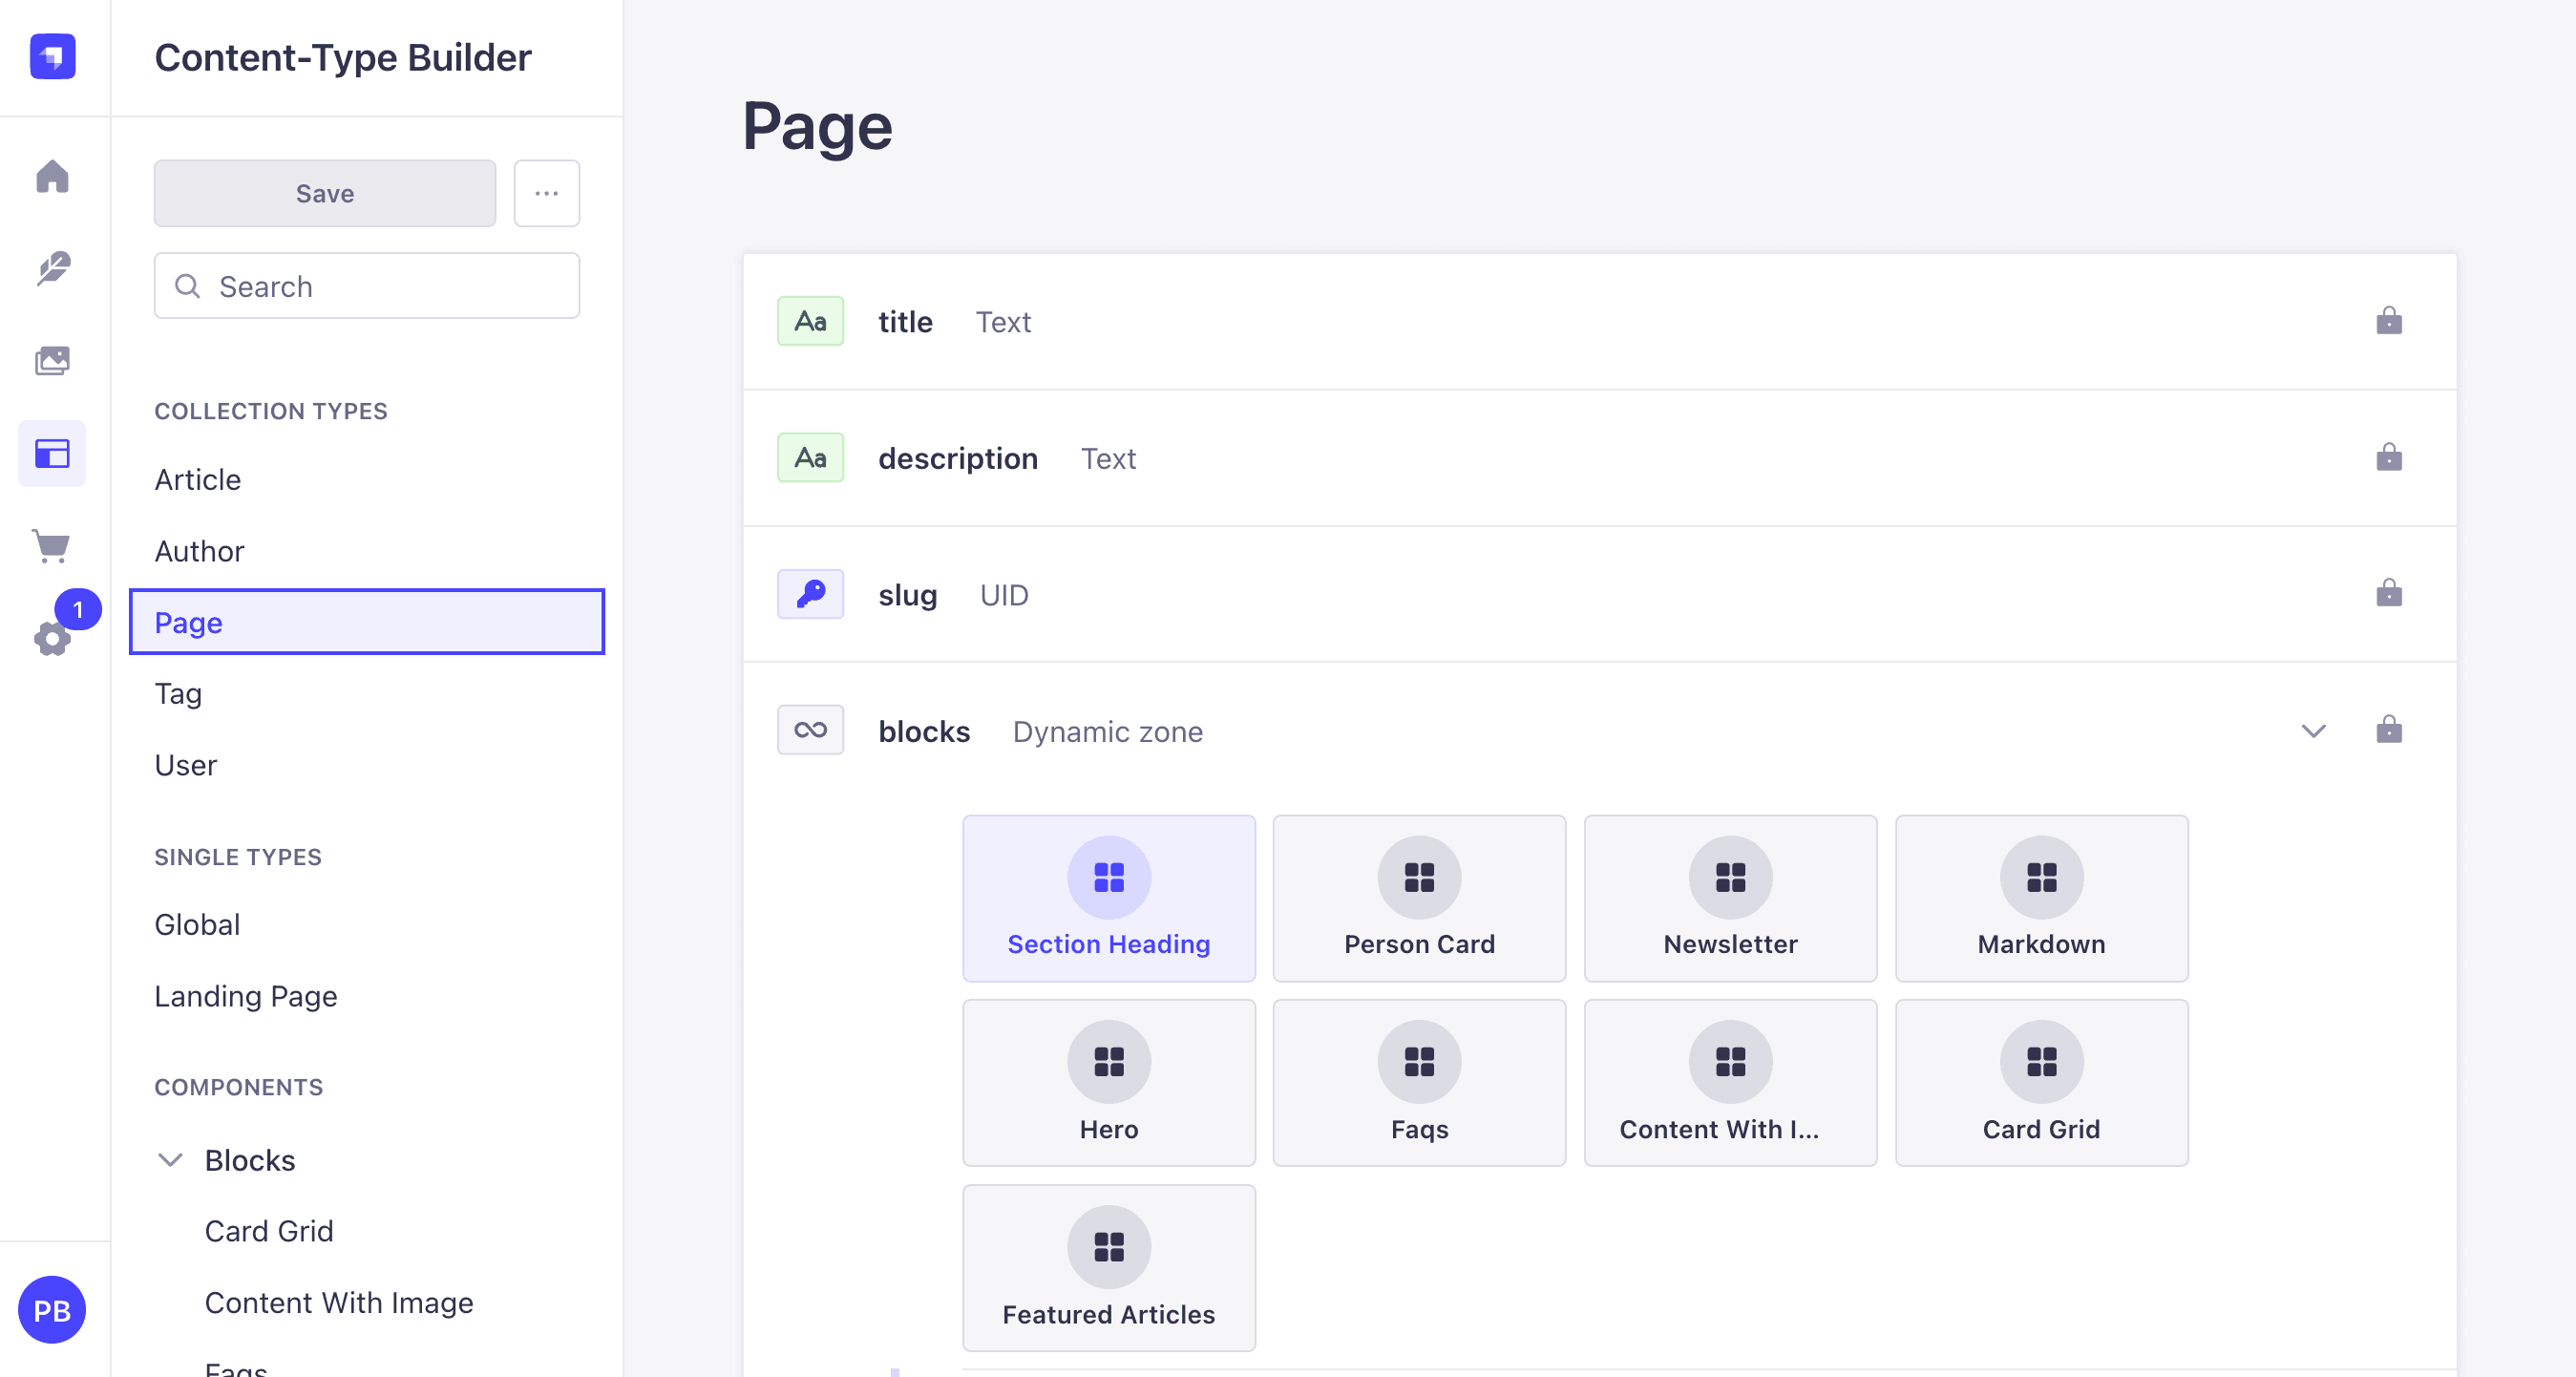Click the Save button
This screenshot has width=2576, height=1377.
click(x=325, y=193)
